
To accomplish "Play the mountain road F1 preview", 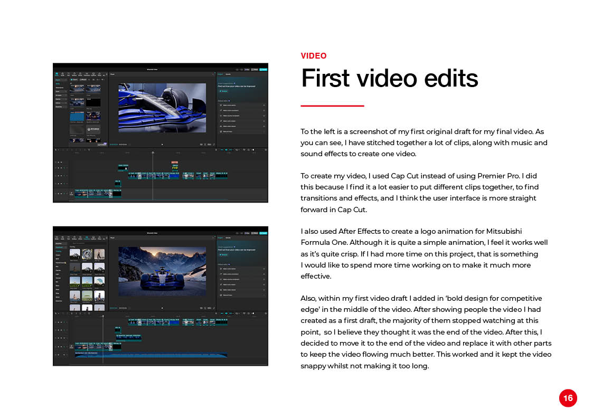I will [162, 308].
